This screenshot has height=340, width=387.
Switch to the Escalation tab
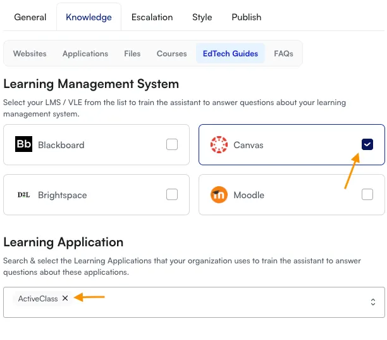click(152, 17)
